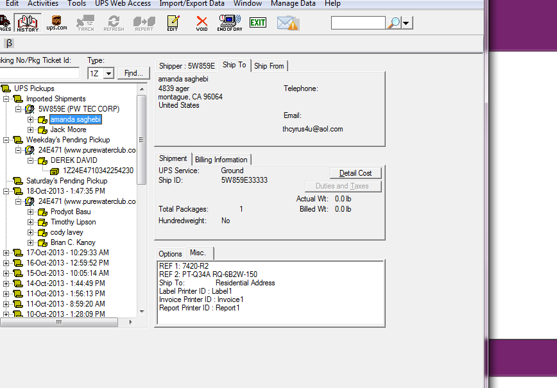Select 11-Oct-2013 - 8:59:20 AM pickup entry
Image resolution: width=557 pixels, height=388 pixels.
(65, 304)
